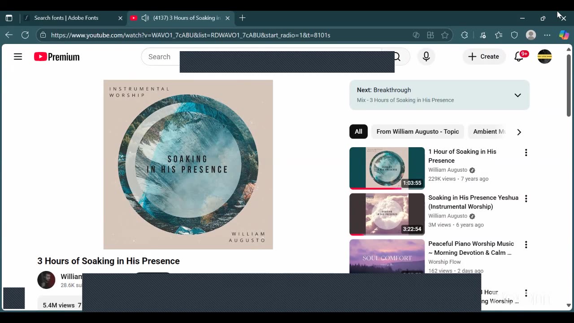The height and width of the screenshot is (323, 574).
Task: Open the media control music-note icon
Action: pos(483,35)
